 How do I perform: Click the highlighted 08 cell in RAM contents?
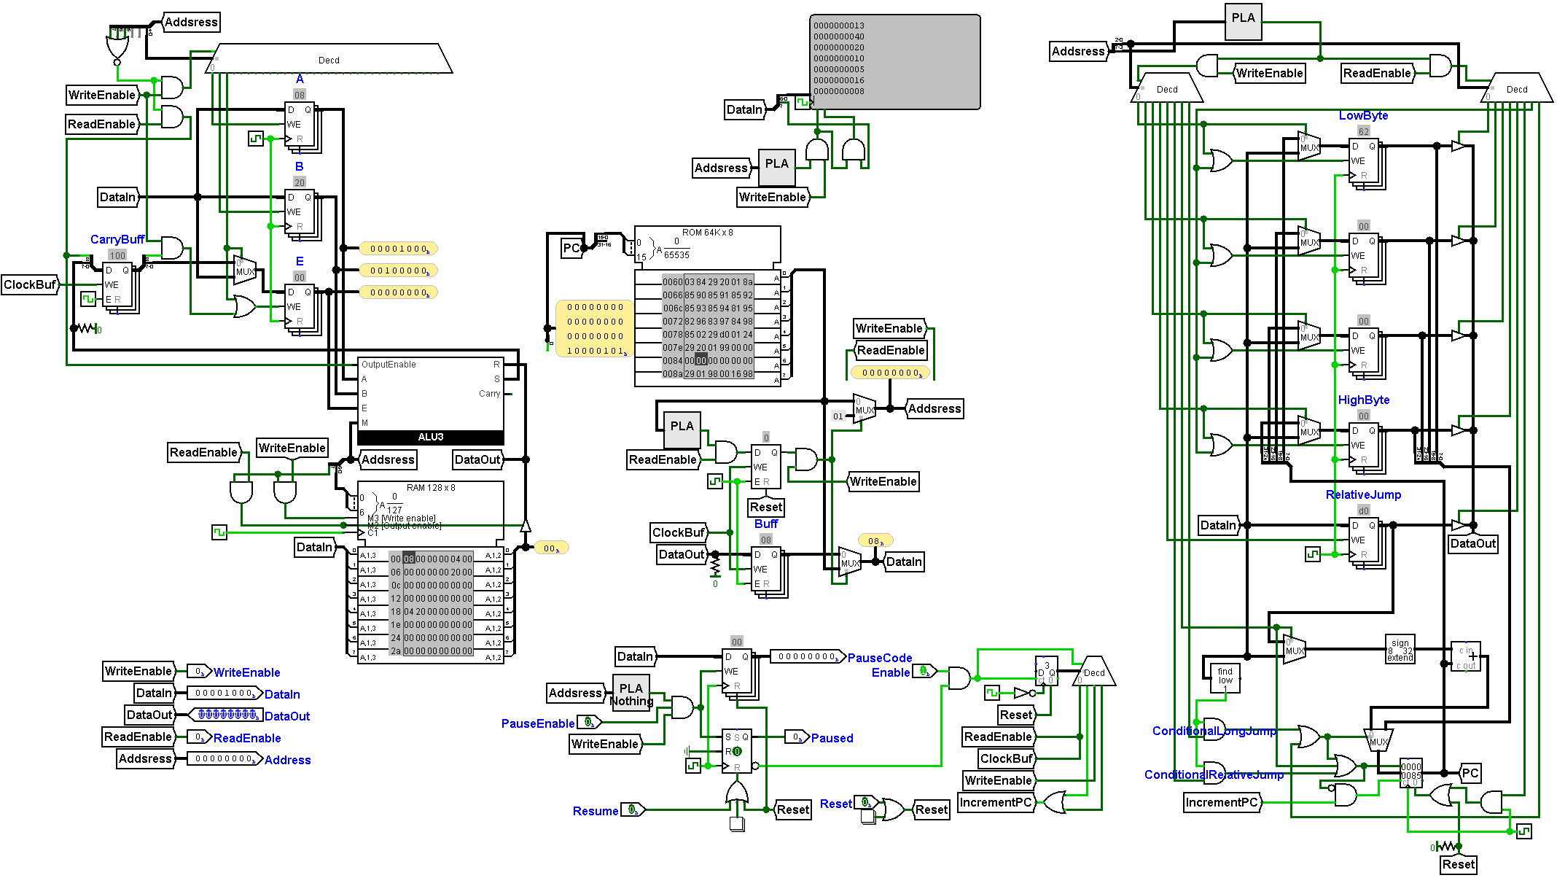[x=409, y=559]
